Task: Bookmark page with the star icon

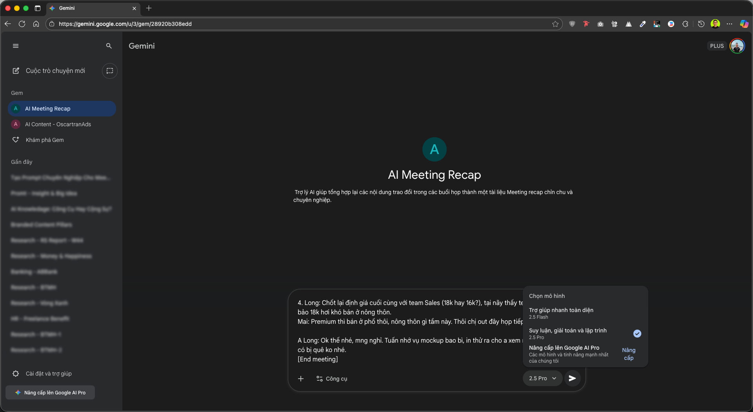Action: click(x=555, y=24)
